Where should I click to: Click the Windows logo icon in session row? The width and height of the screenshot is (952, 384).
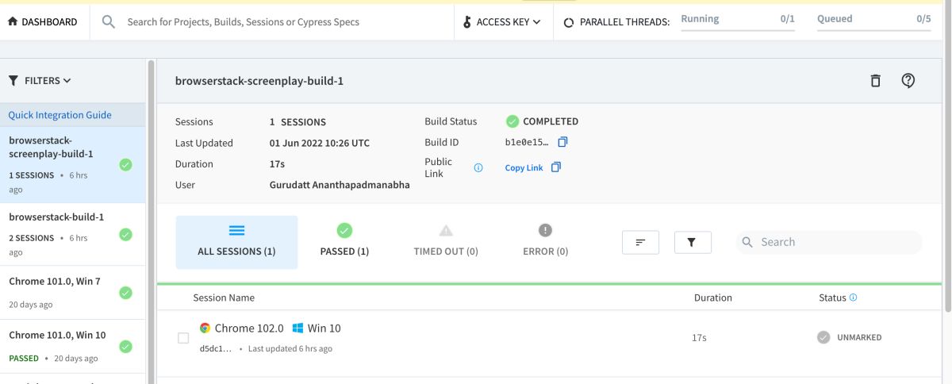point(298,328)
